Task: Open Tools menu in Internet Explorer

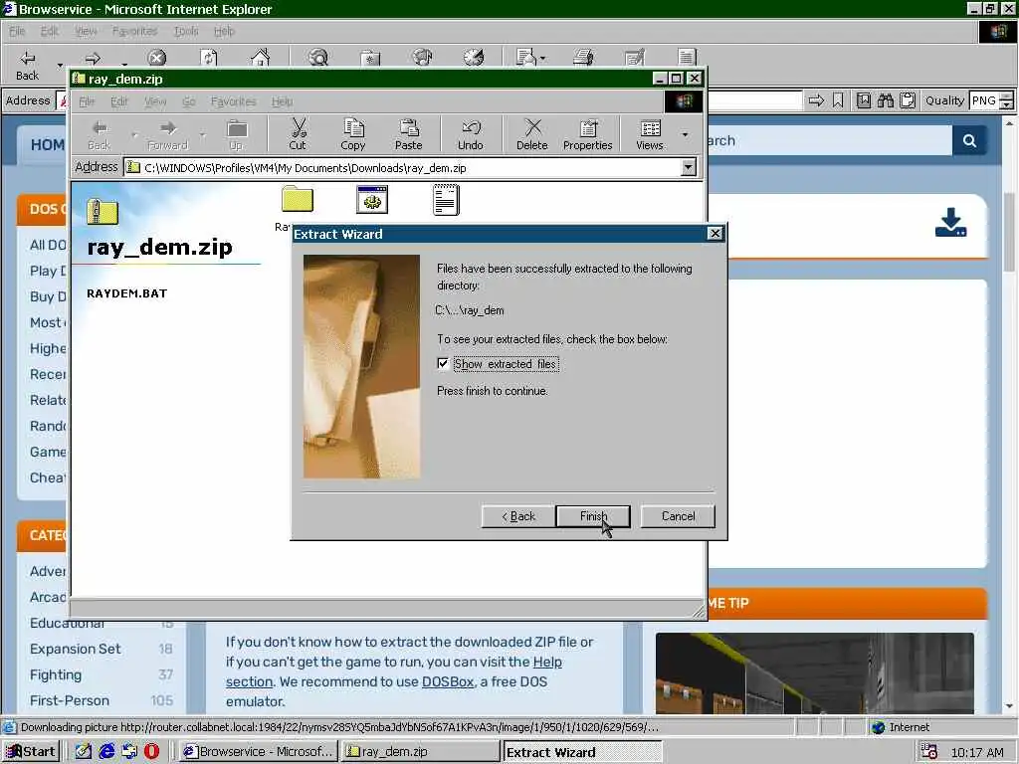Action: (186, 31)
